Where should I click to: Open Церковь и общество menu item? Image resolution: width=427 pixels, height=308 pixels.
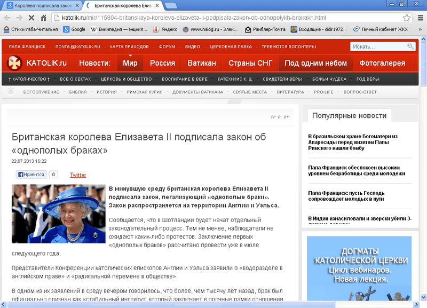[x=126, y=79]
